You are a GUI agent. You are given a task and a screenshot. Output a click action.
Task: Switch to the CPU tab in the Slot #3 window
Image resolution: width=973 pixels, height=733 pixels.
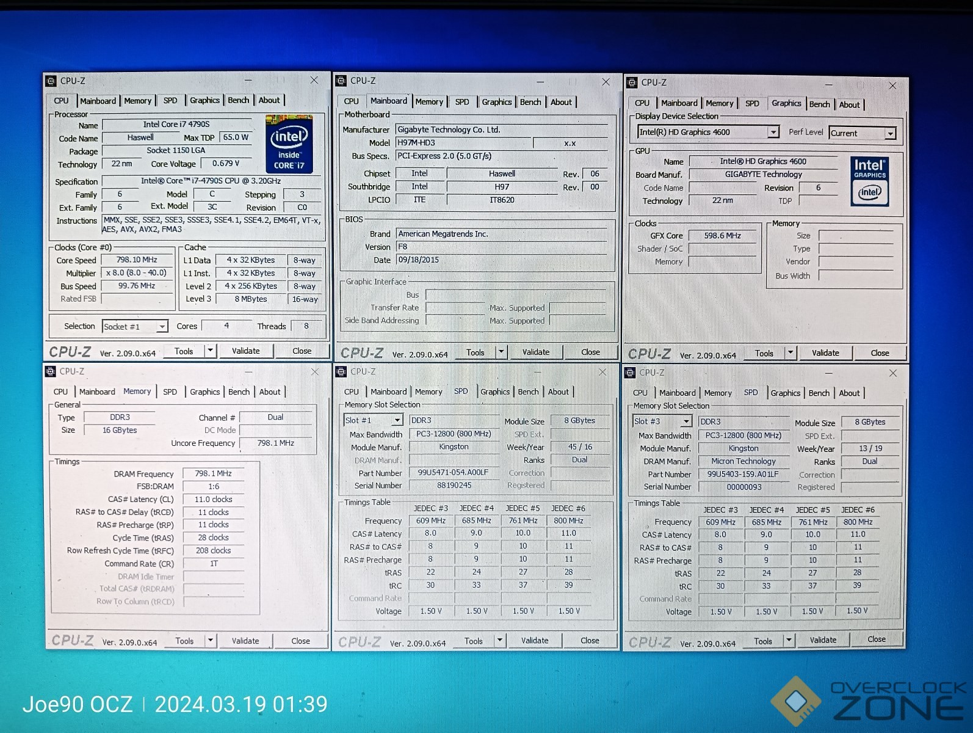pyautogui.click(x=640, y=393)
